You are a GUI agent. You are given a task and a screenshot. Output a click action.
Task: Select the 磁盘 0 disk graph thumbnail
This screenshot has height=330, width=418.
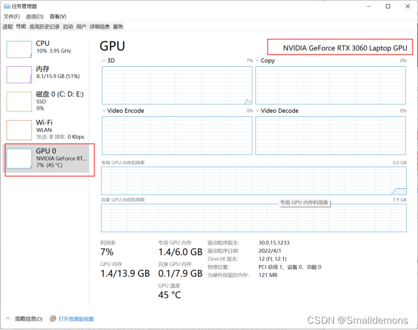(x=19, y=102)
